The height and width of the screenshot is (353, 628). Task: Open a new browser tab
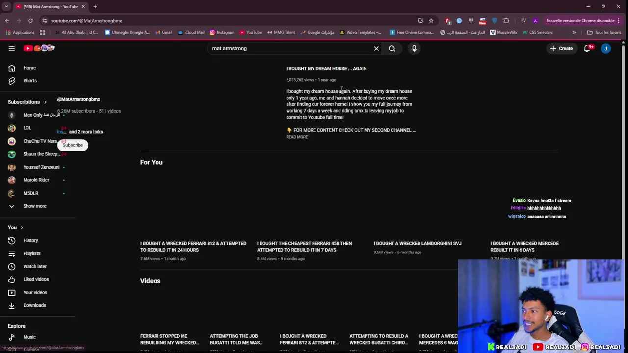[x=95, y=7]
